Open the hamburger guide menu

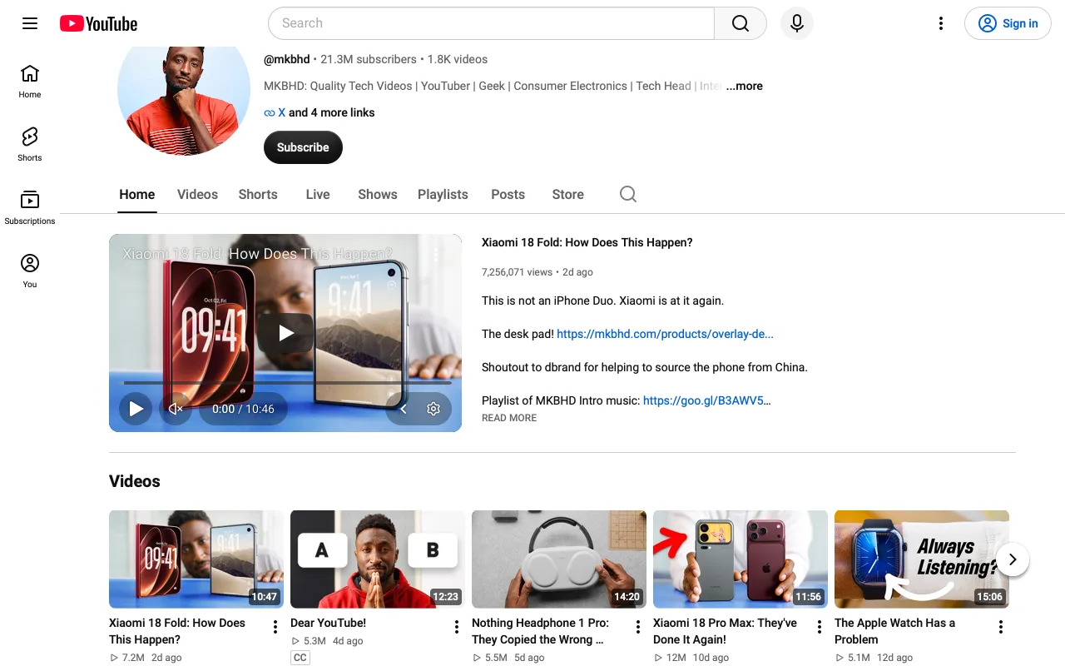click(30, 23)
